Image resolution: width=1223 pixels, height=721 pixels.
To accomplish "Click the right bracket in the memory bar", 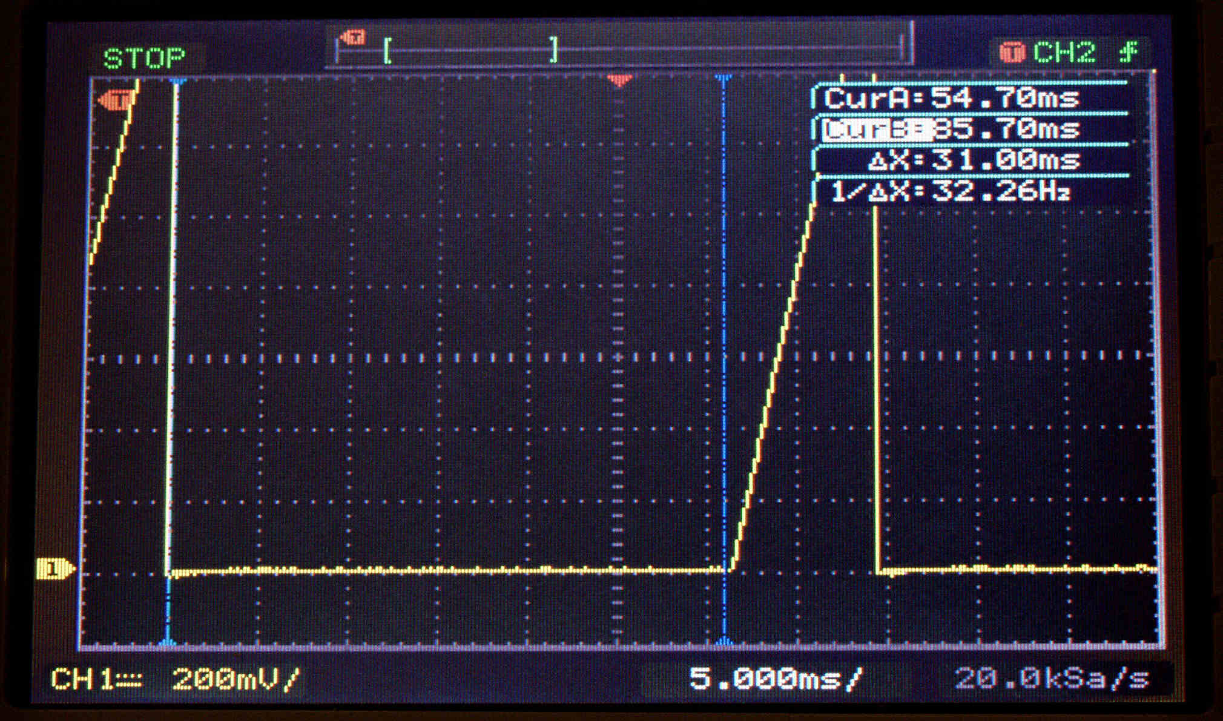I will (553, 50).
